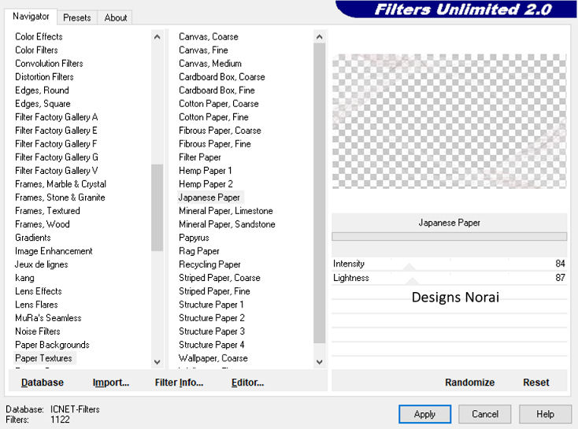
Task: Choose the Canvas, Coarse filter
Action: coord(209,36)
